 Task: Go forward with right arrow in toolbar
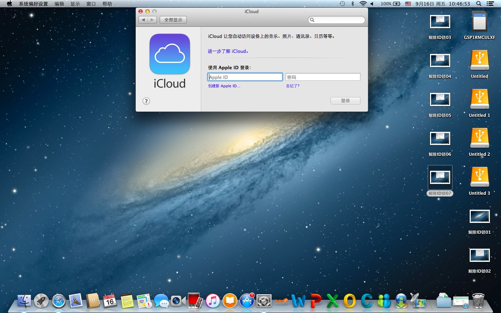coord(152,20)
